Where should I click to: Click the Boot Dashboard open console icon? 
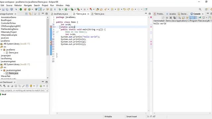coord(16,86)
